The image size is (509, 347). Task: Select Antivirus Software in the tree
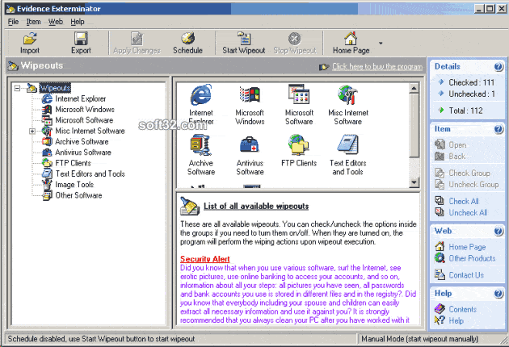[82, 152]
